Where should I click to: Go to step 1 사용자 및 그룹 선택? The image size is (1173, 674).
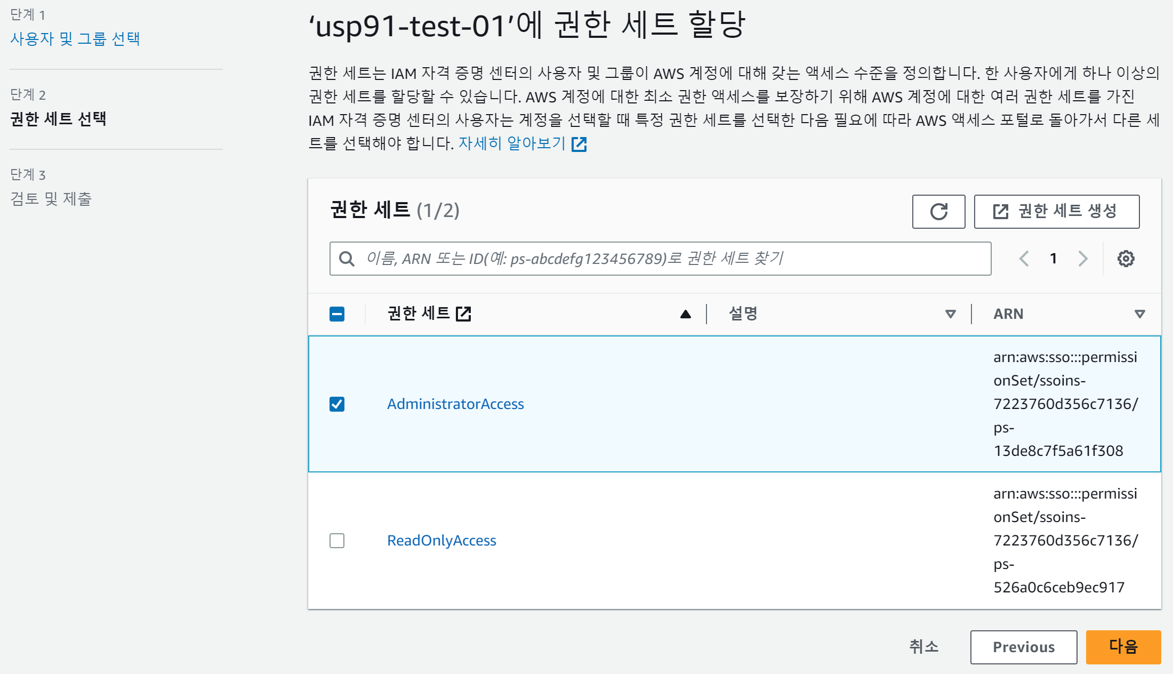pos(75,38)
